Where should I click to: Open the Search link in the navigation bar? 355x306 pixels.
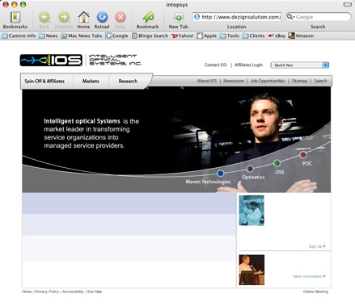coord(320,81)
